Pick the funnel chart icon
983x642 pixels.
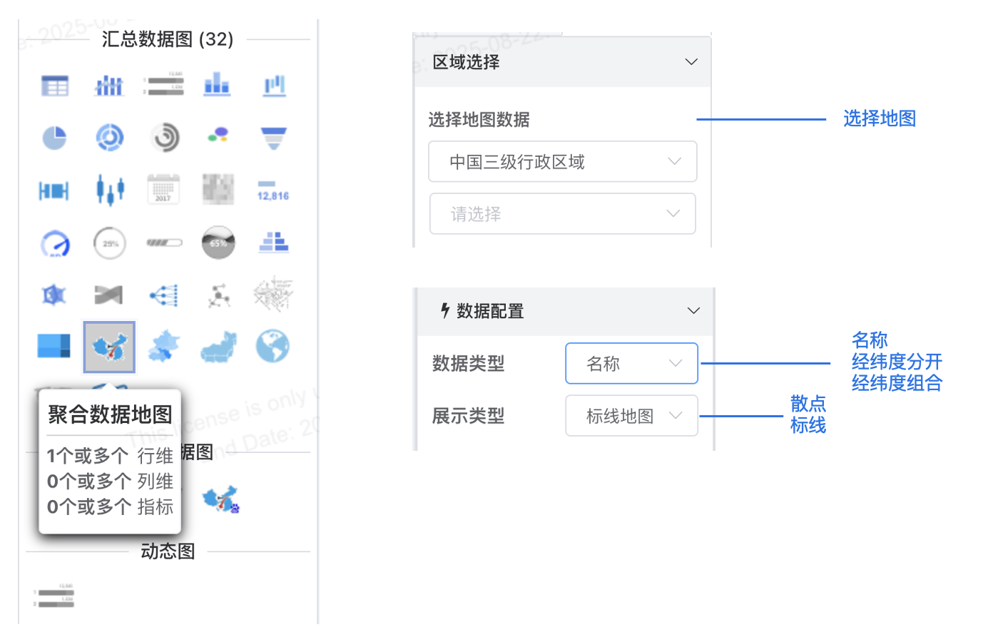coord(273,138)
